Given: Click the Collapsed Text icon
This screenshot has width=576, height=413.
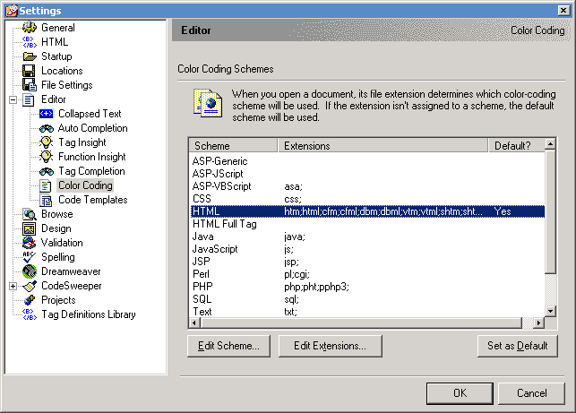Looking at the screenshot, I should pyautogui.click(x=47, y=114).
